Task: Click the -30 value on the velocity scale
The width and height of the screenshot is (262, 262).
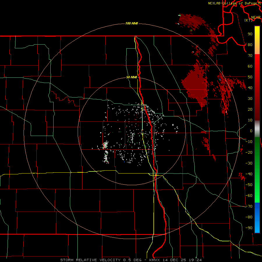Action: (x=249, y=163)
